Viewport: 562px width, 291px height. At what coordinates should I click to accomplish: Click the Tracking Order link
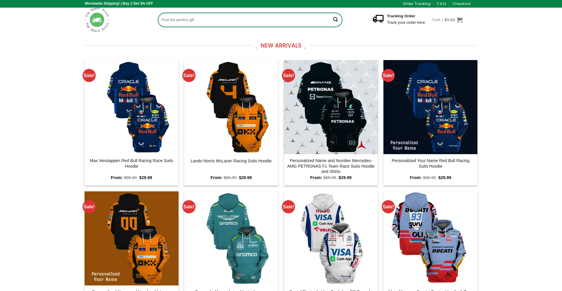pos(401,16)
